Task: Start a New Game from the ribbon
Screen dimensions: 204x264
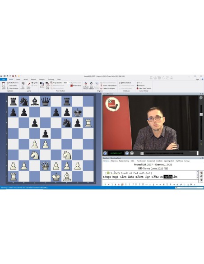Action: 23,85
